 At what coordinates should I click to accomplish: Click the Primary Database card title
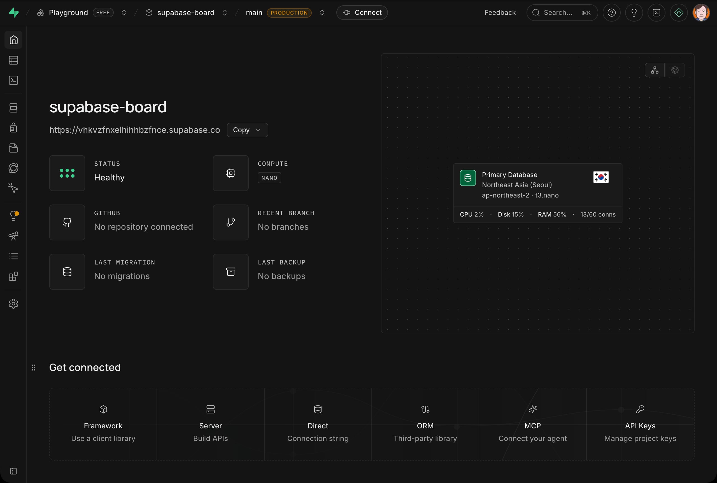(x=509, y=175)
